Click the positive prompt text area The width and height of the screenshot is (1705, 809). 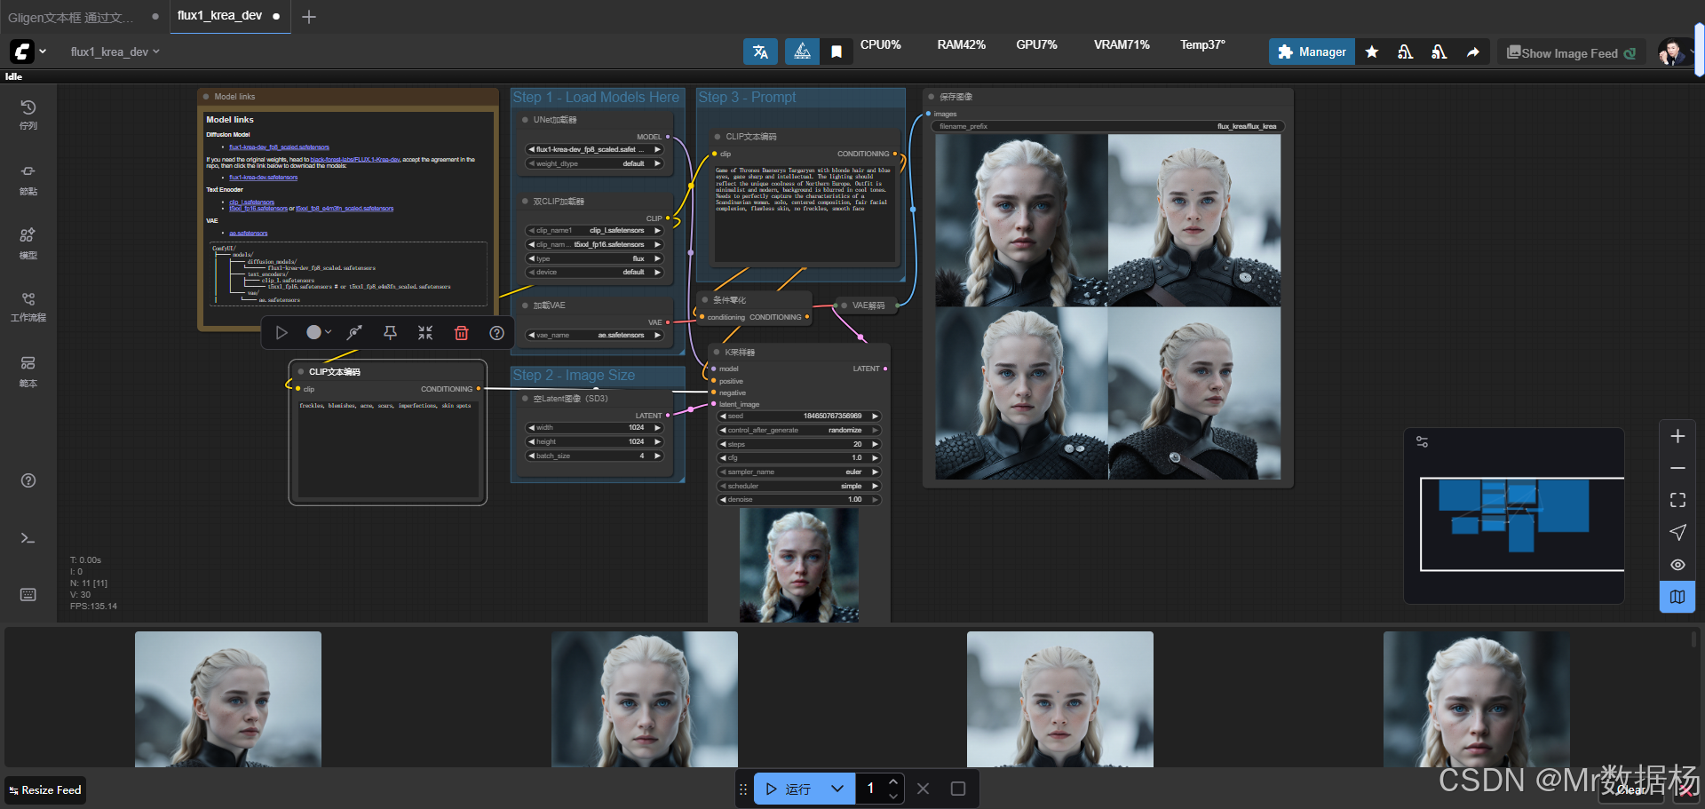click(x=805, y=213)
